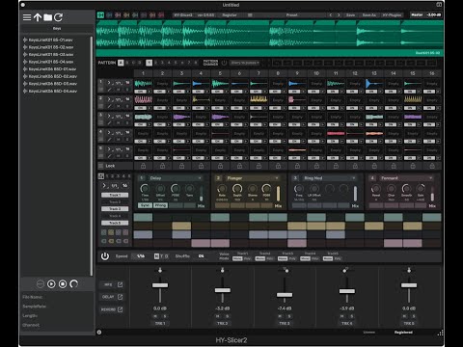Mute track TRK 2
This screenshot has width=463, height=347.
(218, 316)
